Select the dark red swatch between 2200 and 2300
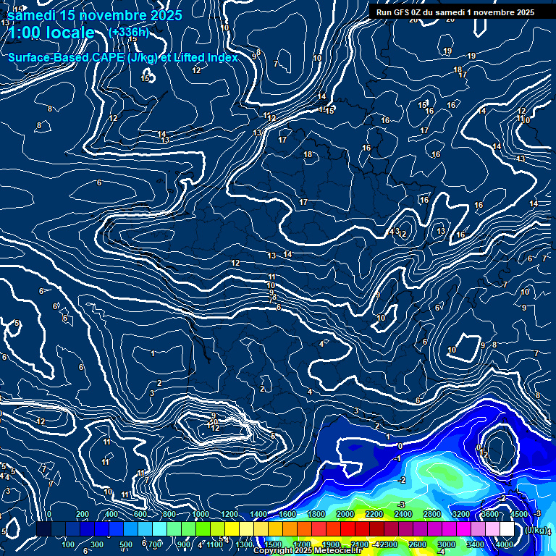The height and width of the screenshot is (556, 556). tap(376, 528)
